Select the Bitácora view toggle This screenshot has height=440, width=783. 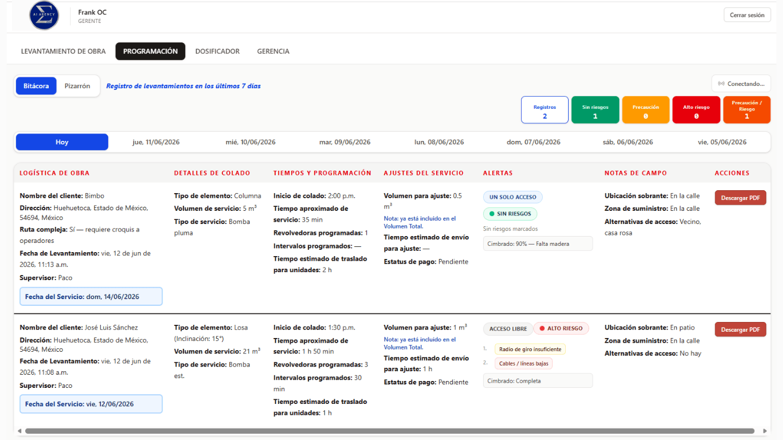pyautogui.click(x=36, y=86)
